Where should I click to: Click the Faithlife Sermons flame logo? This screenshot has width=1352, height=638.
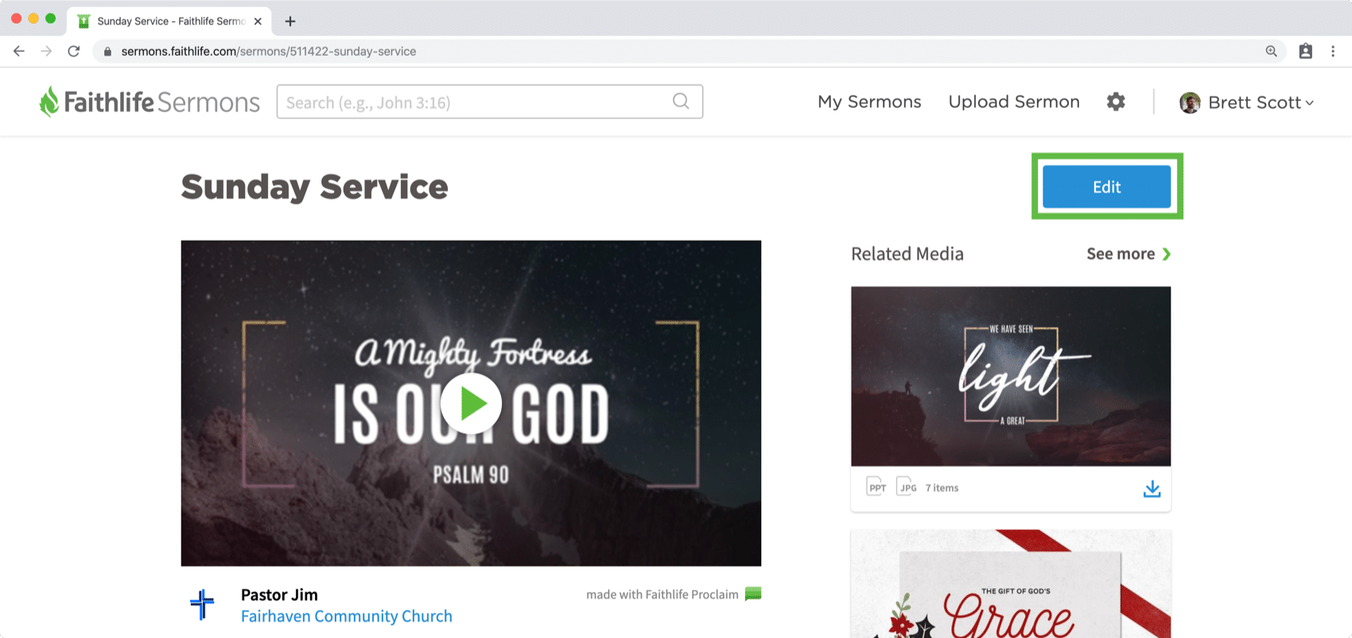tap(49, 102)
